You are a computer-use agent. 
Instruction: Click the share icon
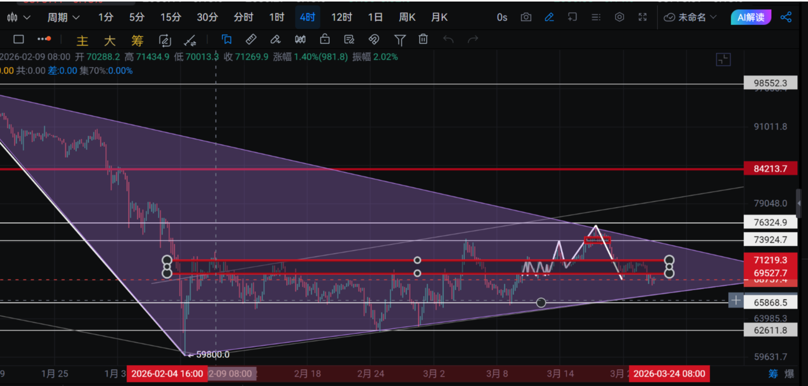(x=786, y=17)
